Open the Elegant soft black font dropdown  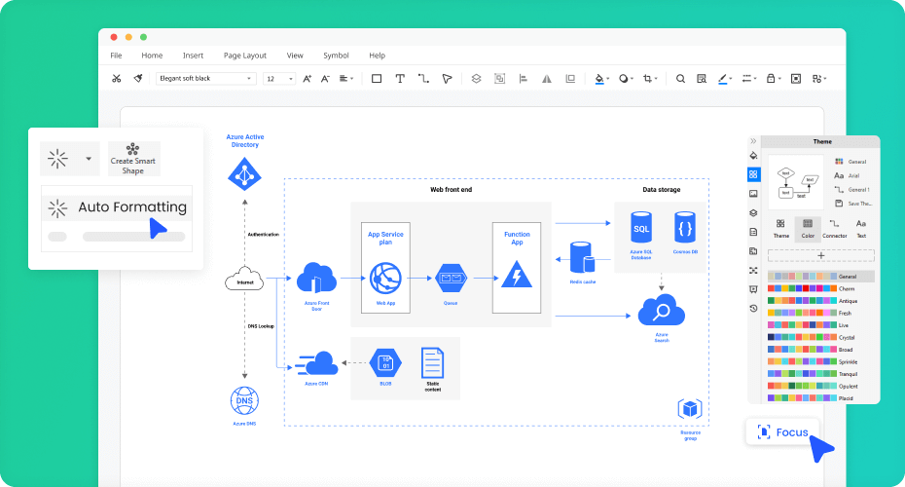[x=205, y=79]
